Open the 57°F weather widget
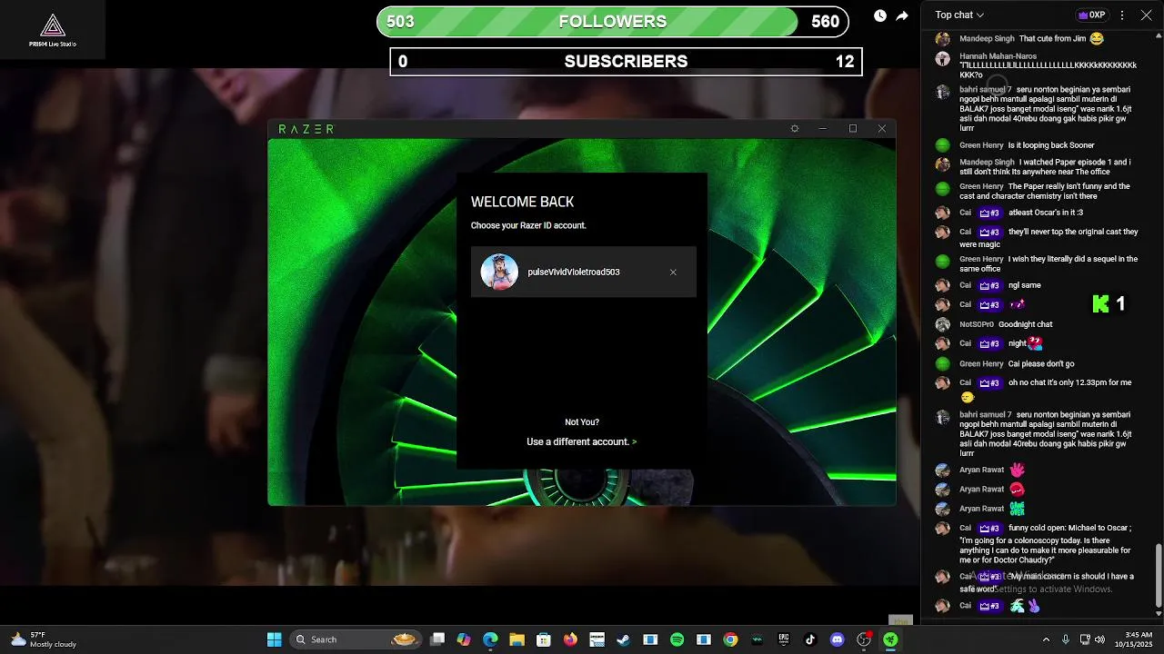Screen dimensions: 1164x654 (x=44, y=639)
